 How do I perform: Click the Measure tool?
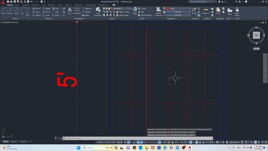(x=206, y=11)
